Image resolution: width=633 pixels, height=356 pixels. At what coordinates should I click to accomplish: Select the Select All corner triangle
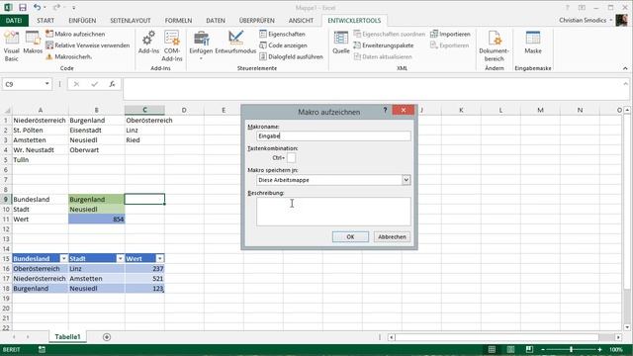coord(7,110)
